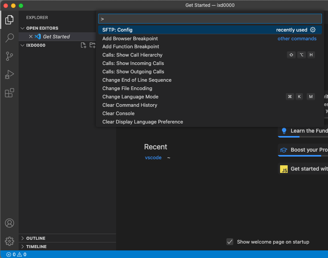Select Clear Command History command
Image resolution: width=328 pixels, height=258 pixels.
click(x=210, y=105)
